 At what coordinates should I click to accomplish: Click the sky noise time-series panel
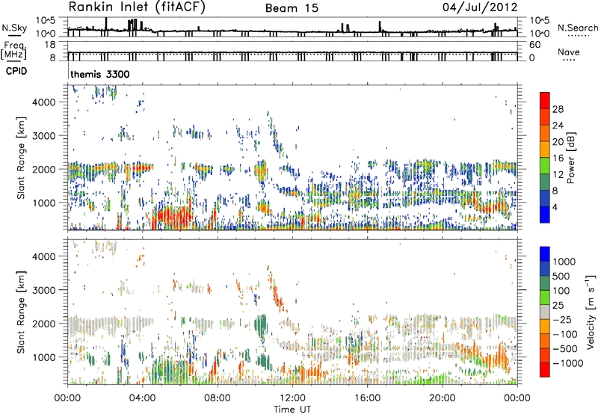[292, 27]
